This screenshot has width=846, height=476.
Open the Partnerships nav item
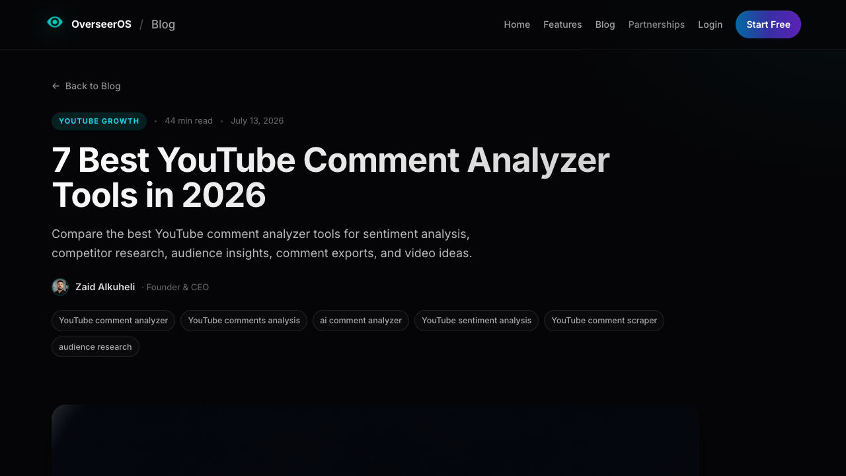(x=656, y=24)
